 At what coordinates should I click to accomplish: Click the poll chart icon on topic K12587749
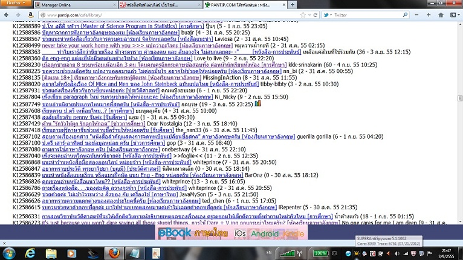click(x=257, y=104)
